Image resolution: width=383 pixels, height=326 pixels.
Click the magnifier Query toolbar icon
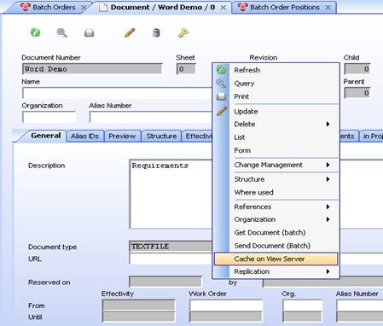[62, 32]
